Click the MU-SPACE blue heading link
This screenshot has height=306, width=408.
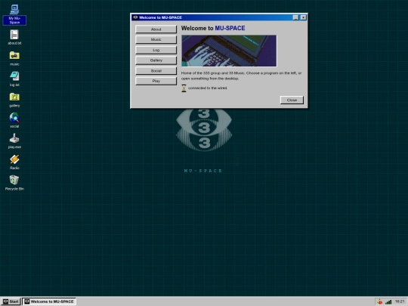point(230,28)
